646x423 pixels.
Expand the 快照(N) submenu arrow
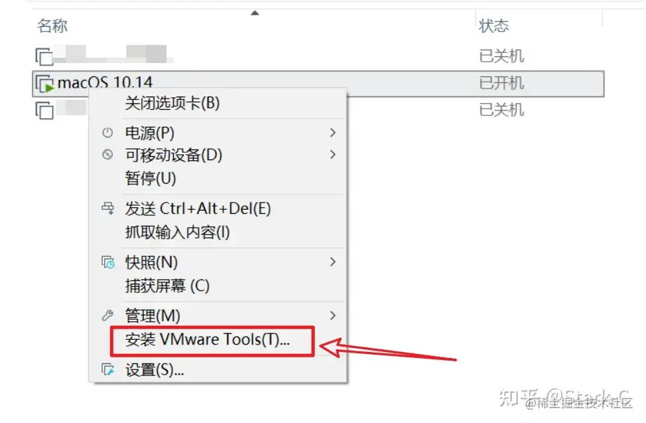pos(333,261)
